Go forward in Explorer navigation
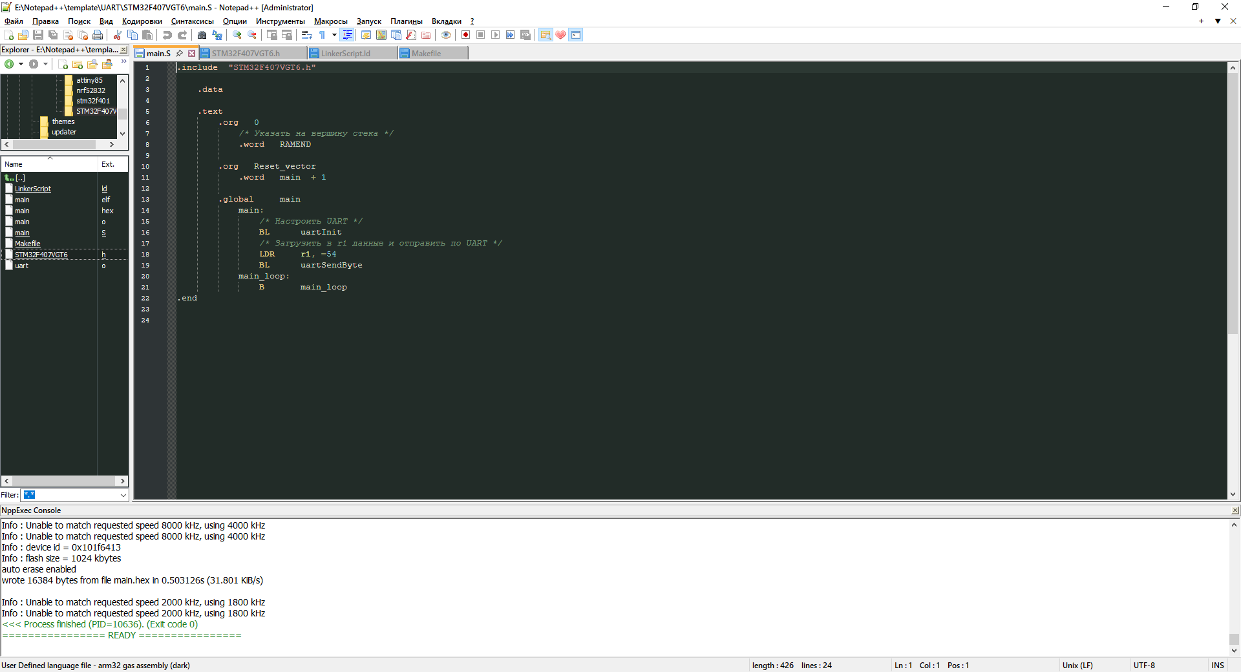Image resolution: width=1241 pixels, height=672 pixels. 34,64
